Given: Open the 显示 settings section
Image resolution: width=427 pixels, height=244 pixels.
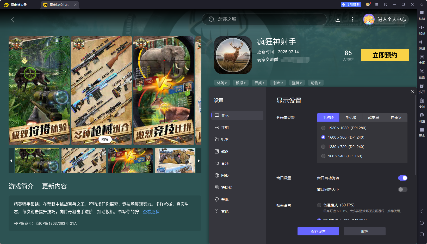Looking at the screenshot, I should click(x=237, y=115).
